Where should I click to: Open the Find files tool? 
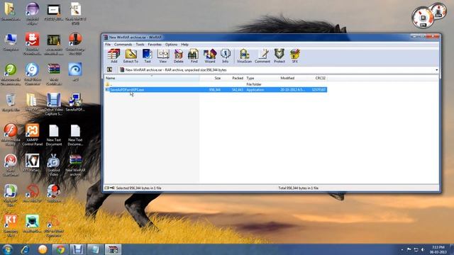(x=194, y=56)
